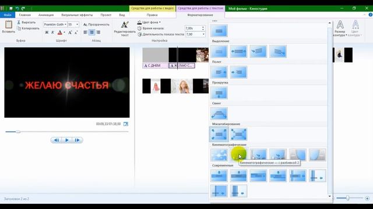This screenshot has height=209, width=373.
Task: Click the Время начала spinner arrows
Action: [203, 28]
